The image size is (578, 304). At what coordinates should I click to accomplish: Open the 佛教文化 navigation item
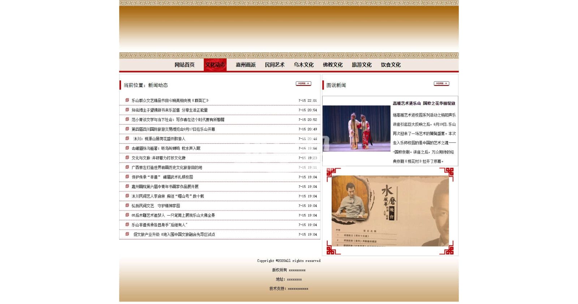pyautogui.click(x=333, y=65)
